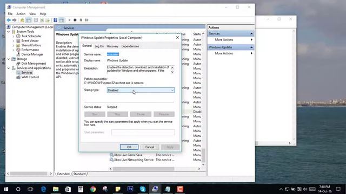The image size is (346, 194).
Task: Click the Export List toolbar icon
Action: coord(48,20)
